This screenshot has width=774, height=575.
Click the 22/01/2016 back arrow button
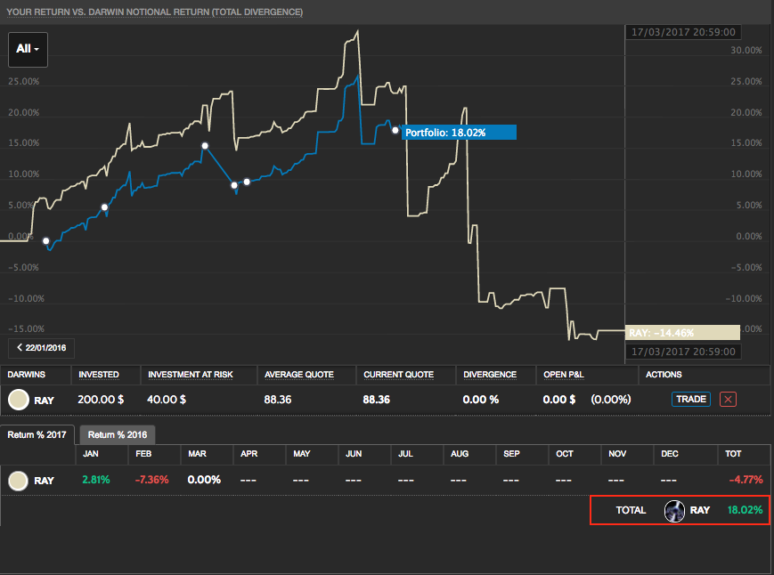point(43,346)
